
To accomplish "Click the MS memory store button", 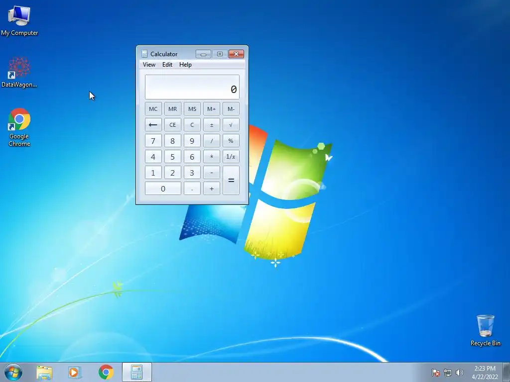I will 192,109.
